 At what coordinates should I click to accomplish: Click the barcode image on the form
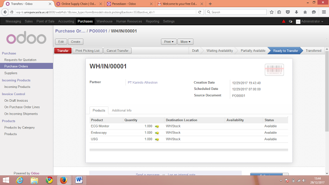274,70
